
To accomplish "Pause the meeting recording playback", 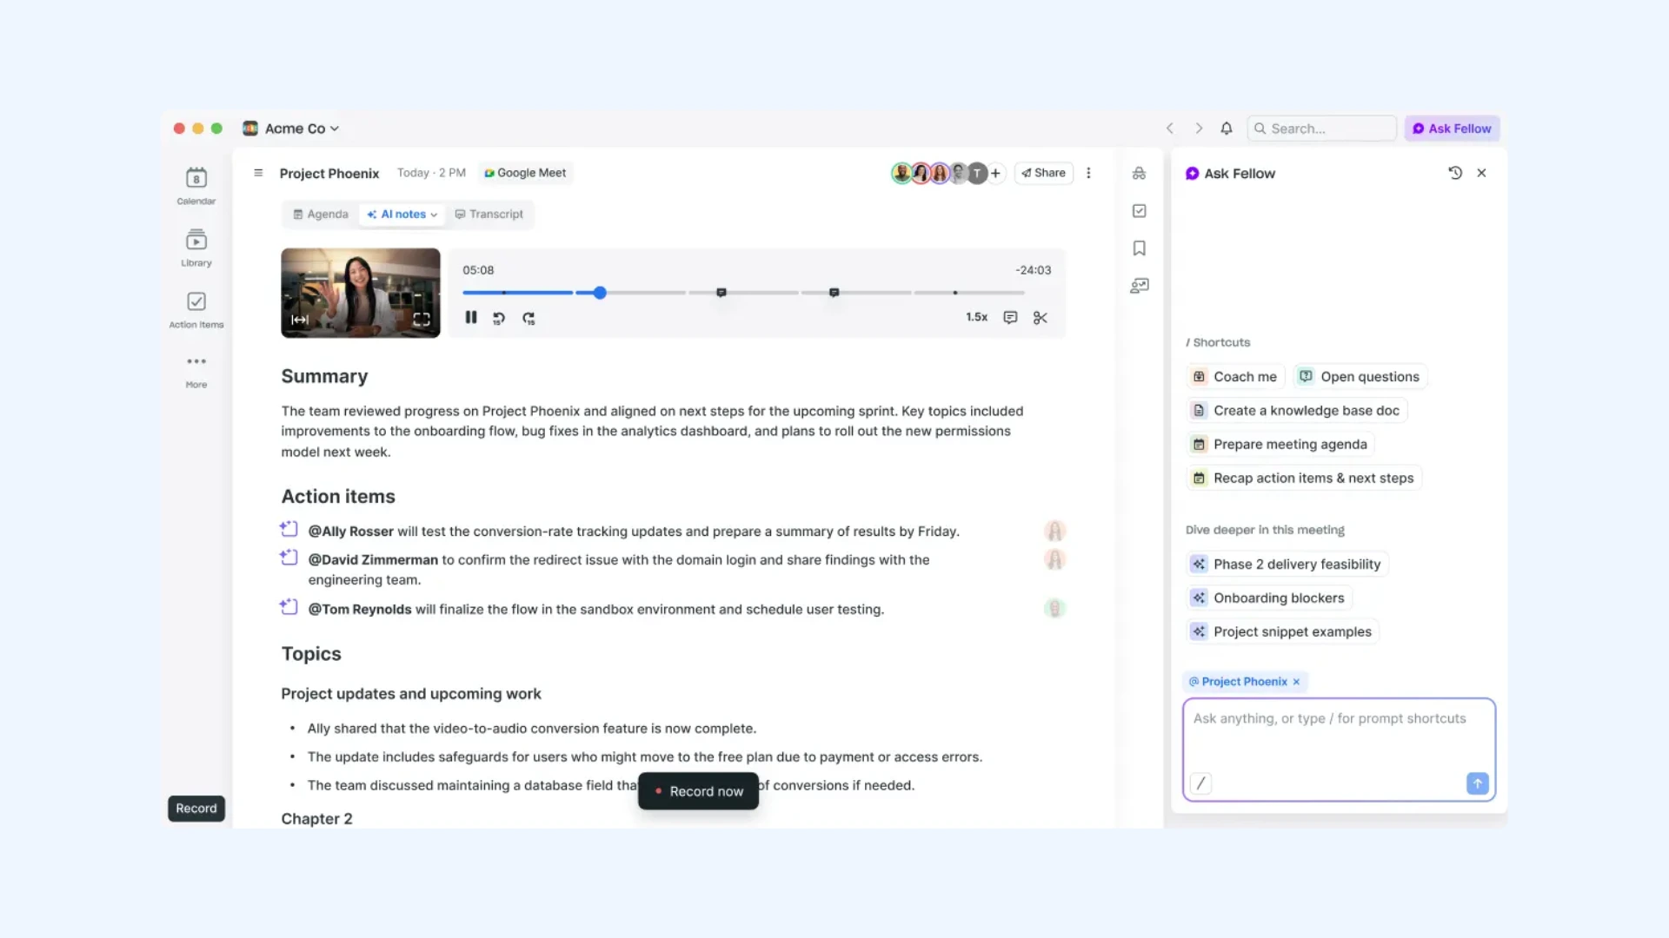I will tap(470, 318).
